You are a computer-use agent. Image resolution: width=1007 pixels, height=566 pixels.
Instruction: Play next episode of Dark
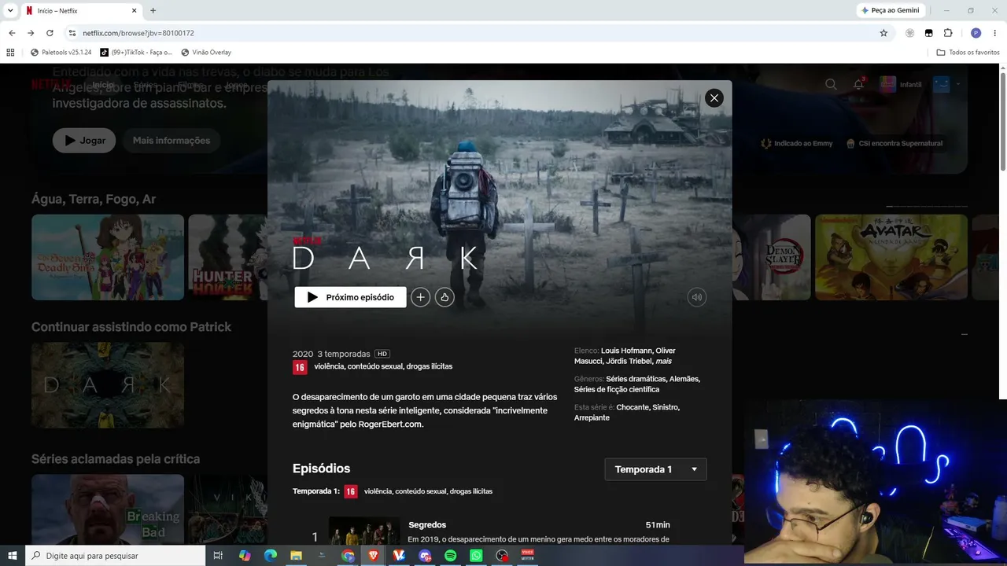tap(350, 297)
